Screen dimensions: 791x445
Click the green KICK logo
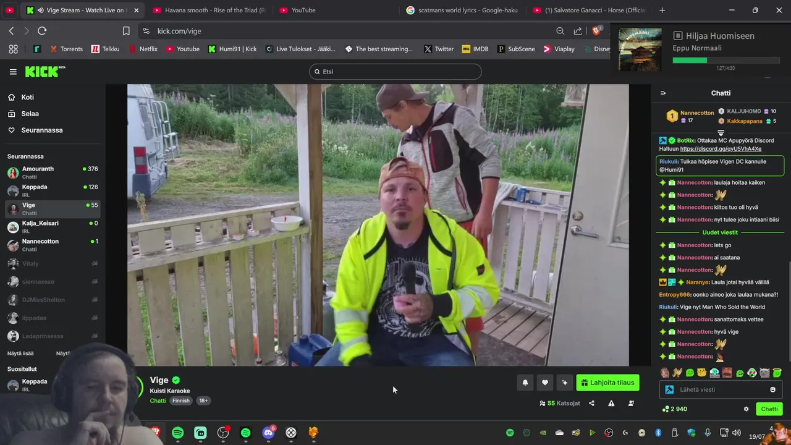pos(44,72)
